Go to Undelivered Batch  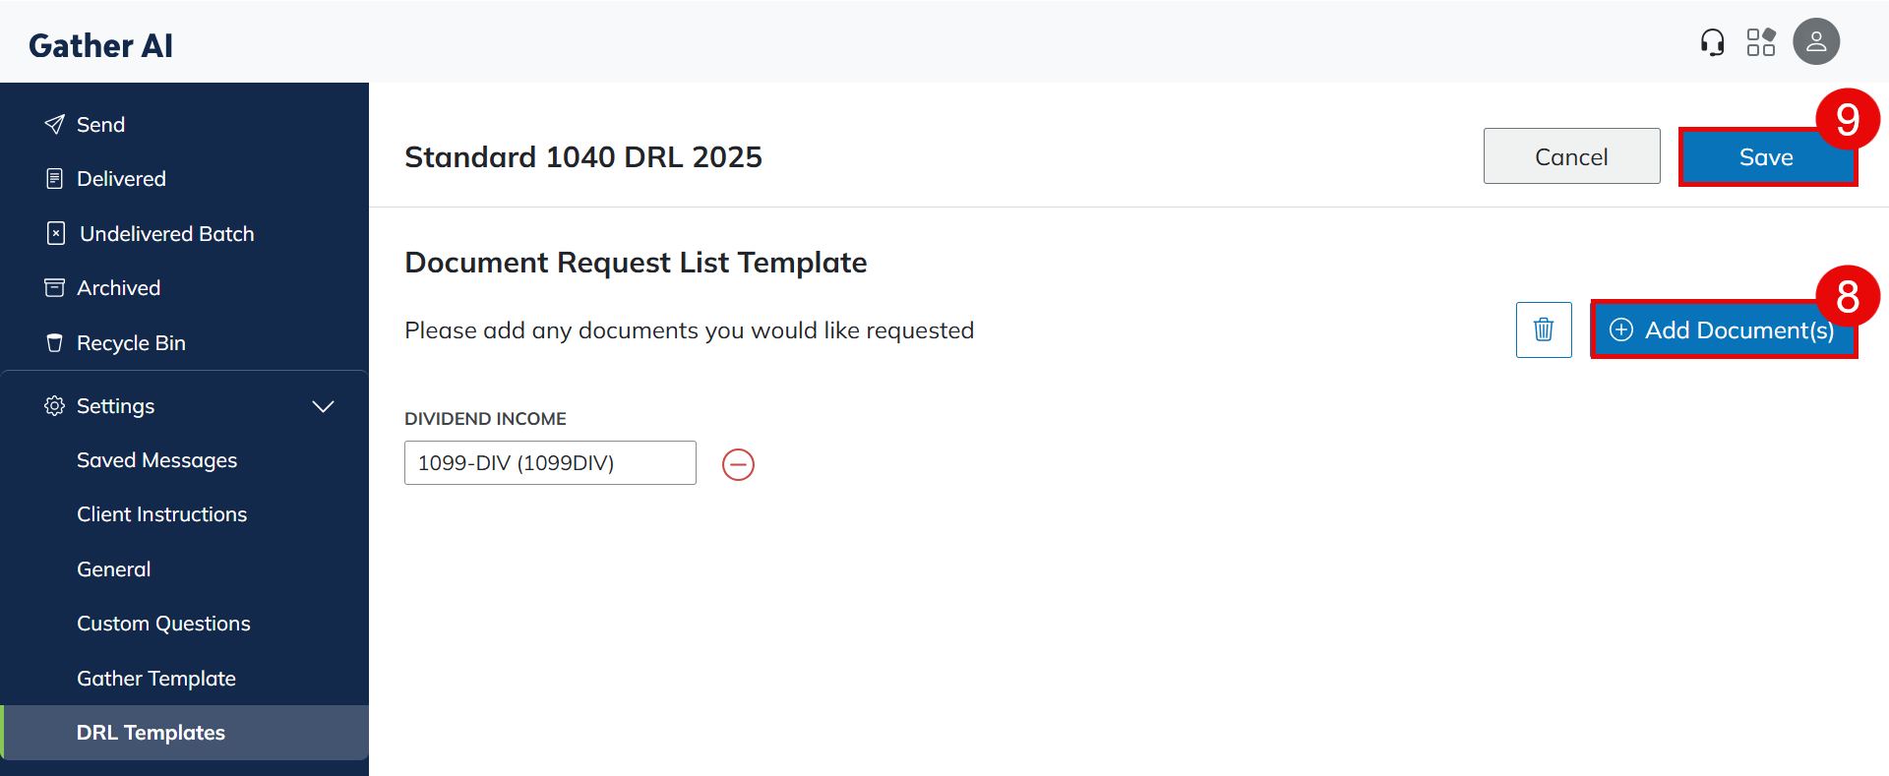(166, 234)
